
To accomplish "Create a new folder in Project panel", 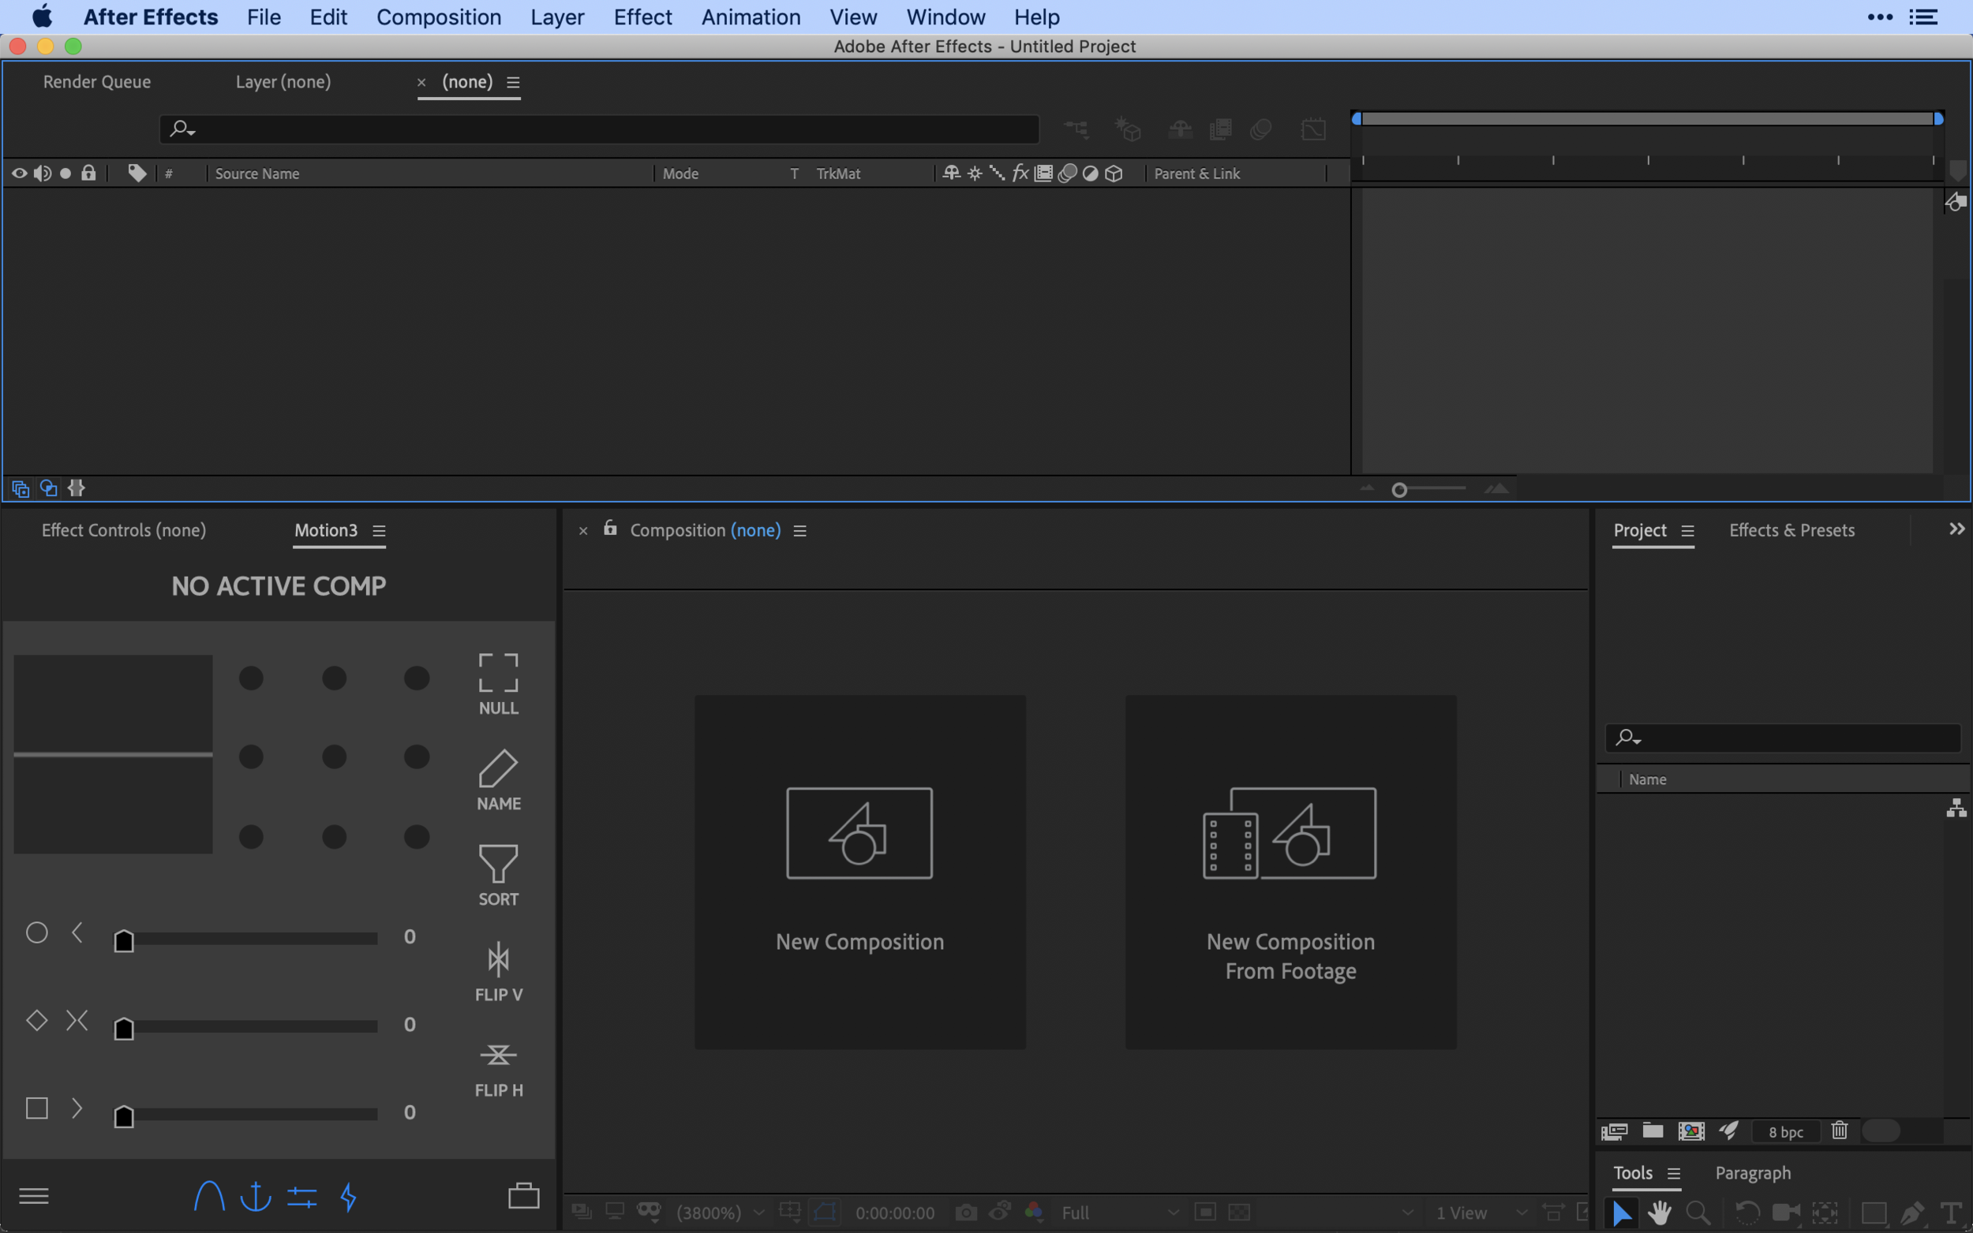I will 1653,1130.
